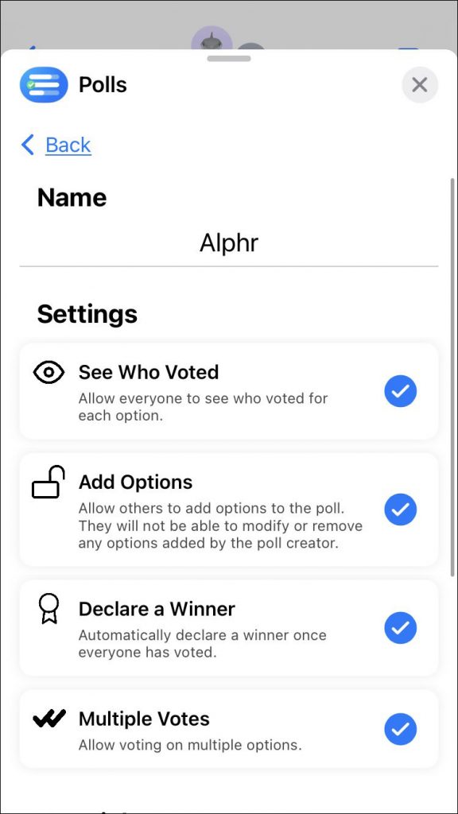Screen dimensions: 458x814
Task: Disable the See Who Voted toggle
Action: coord(401,391)
